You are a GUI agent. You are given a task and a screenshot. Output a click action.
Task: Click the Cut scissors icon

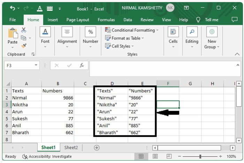click(24, 30)
